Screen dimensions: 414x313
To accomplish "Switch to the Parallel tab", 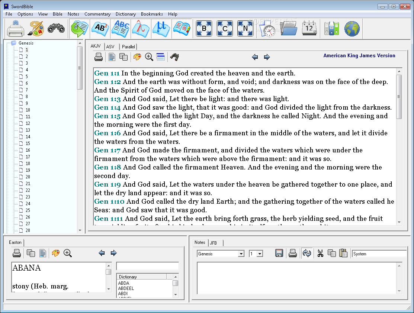I will [x=128, y=47].
